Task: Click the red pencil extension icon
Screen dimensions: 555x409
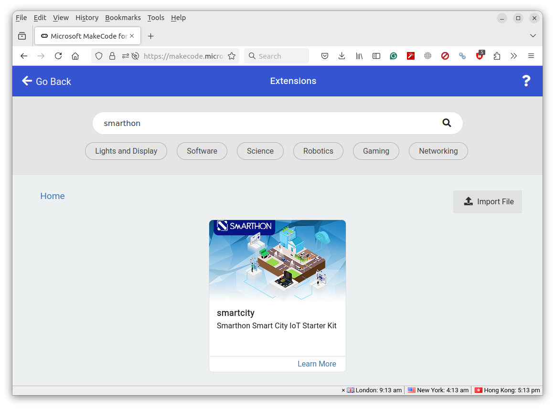Action: point(411,56)
